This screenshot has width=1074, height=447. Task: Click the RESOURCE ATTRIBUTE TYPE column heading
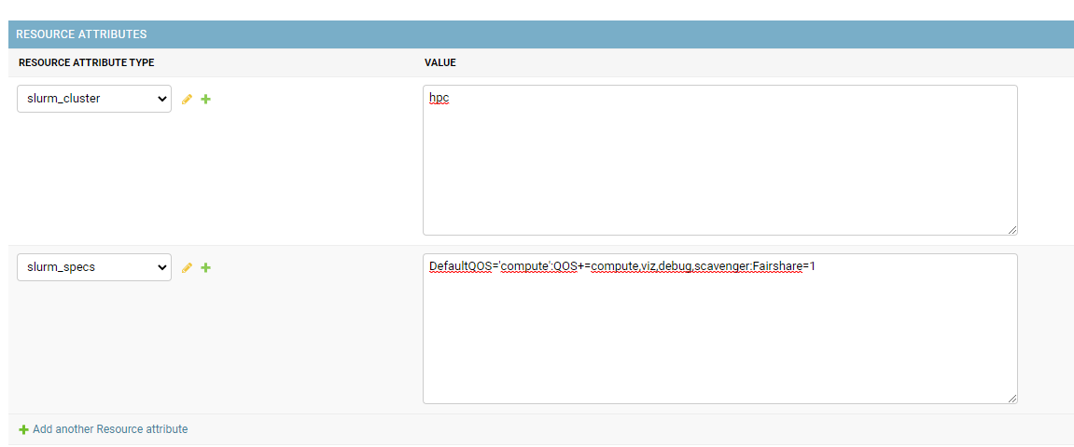tap(86, 63)
